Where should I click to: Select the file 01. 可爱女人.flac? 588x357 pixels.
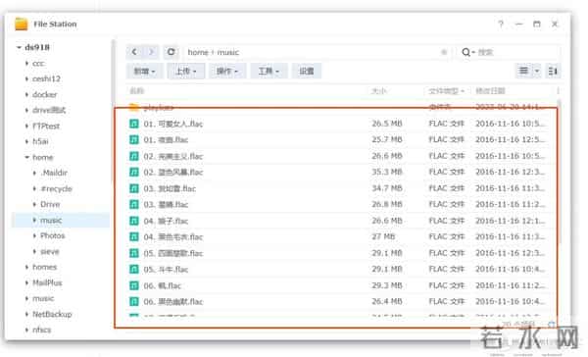173,124
